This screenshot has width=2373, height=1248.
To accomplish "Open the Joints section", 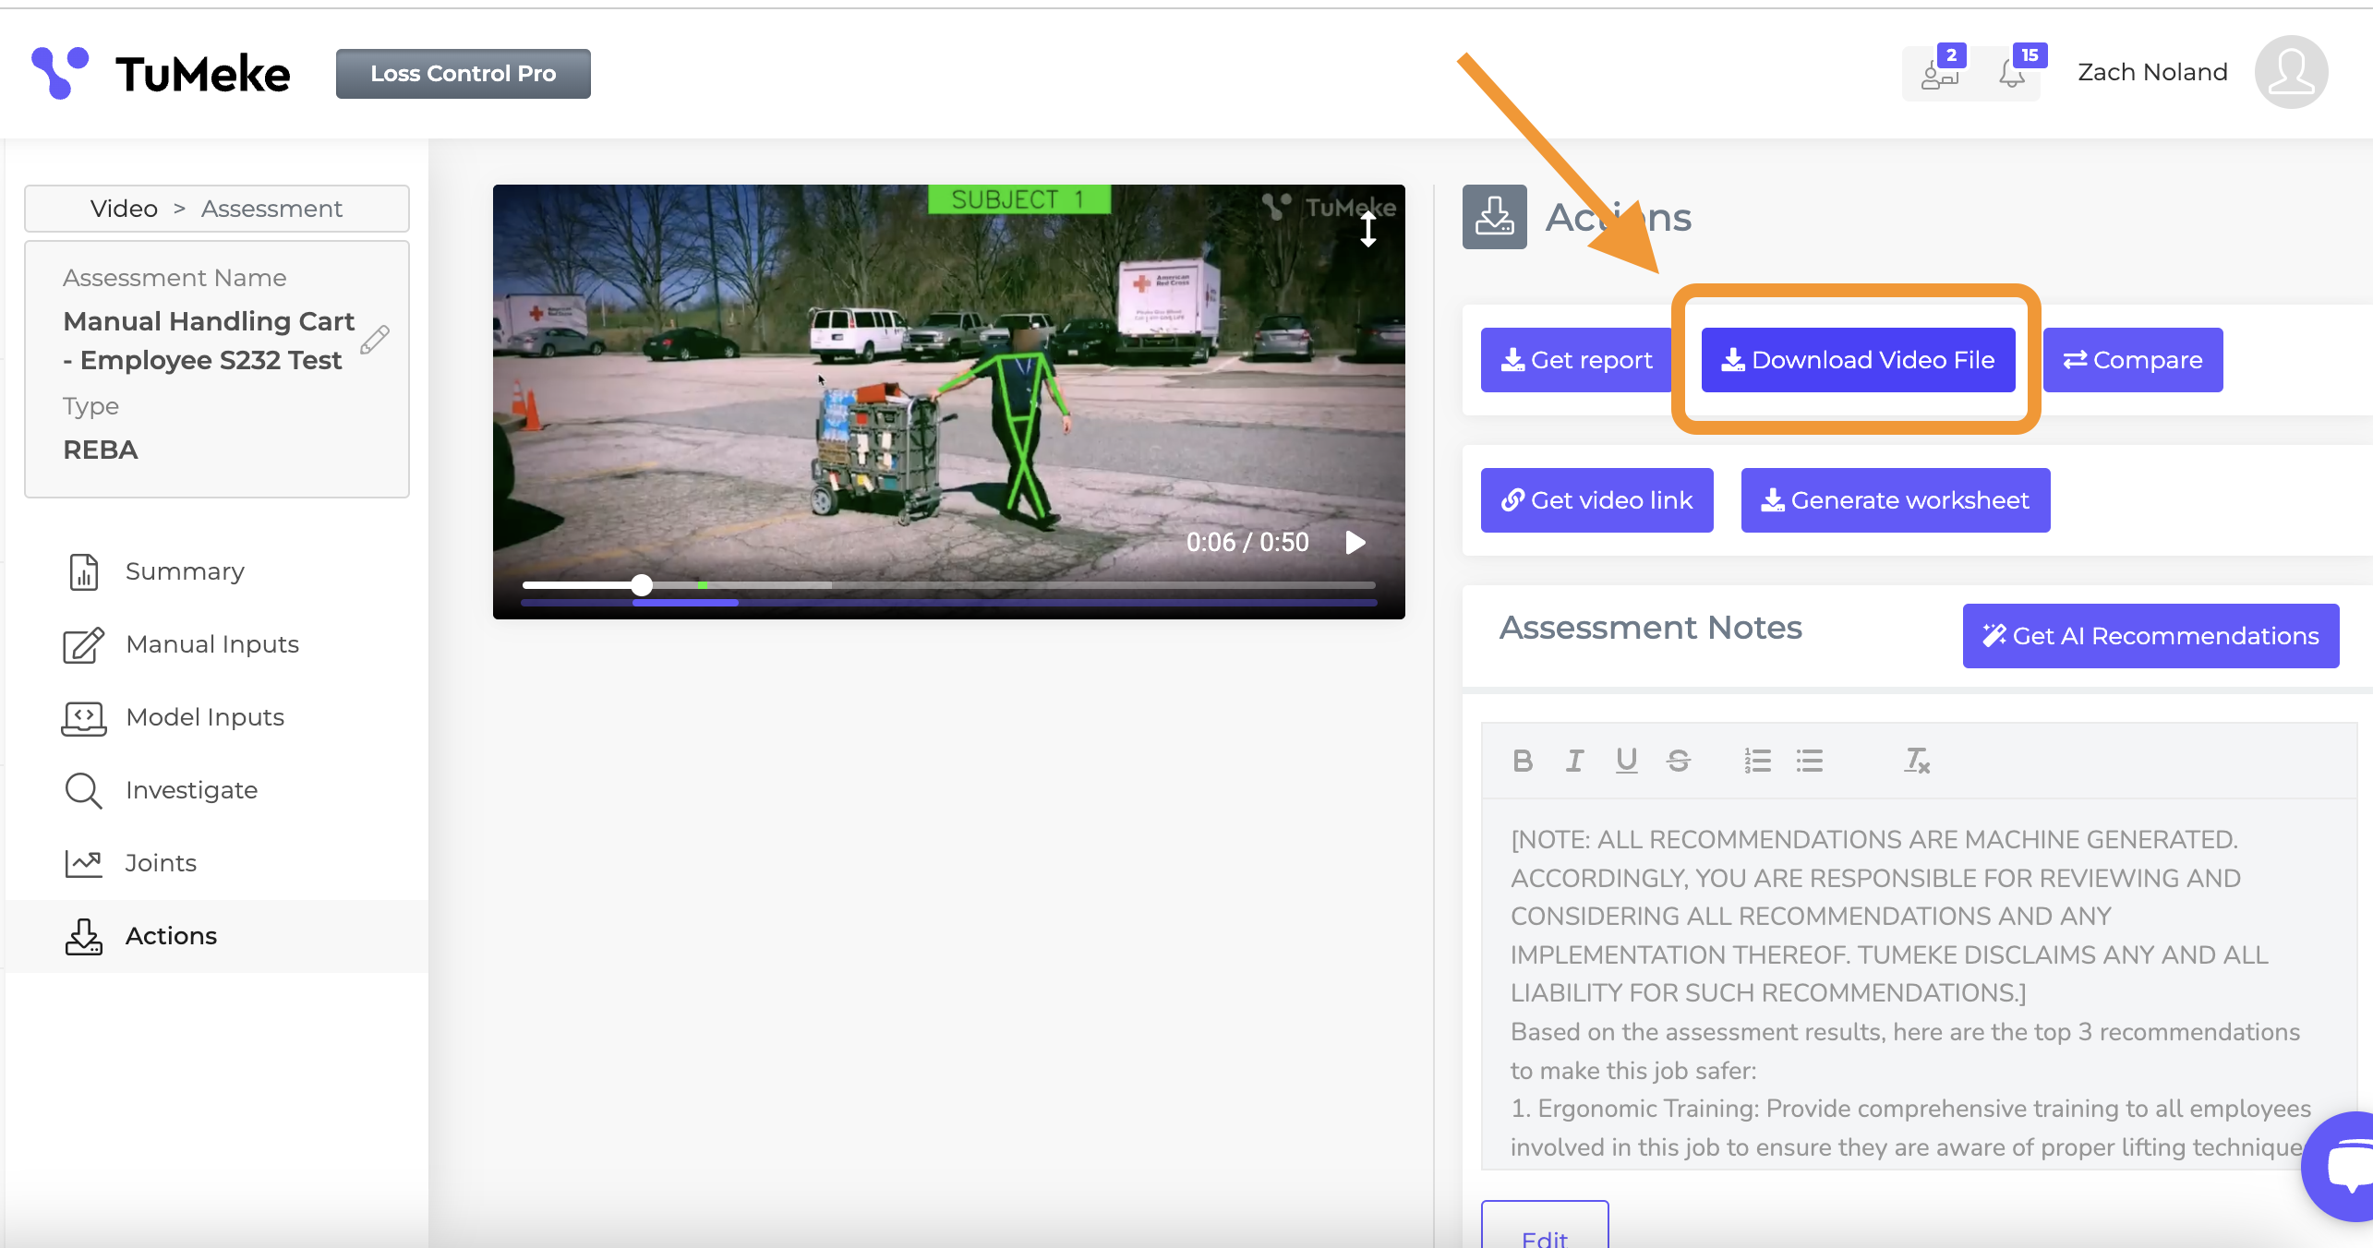I will [217, 863].
